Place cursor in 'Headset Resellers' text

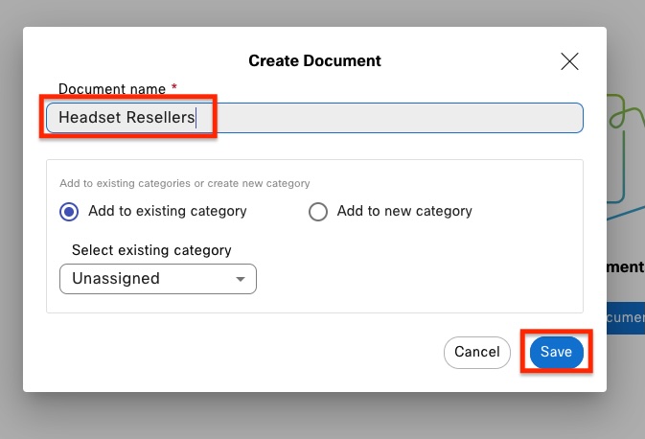(126, 118)
